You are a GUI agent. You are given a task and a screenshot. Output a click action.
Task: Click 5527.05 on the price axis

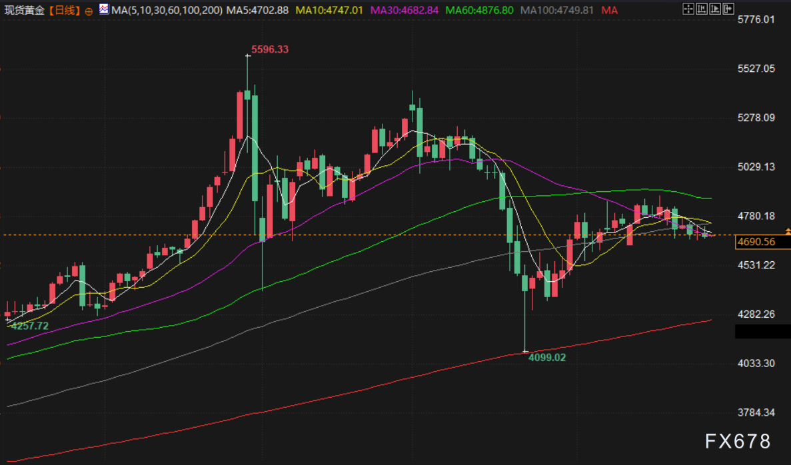756,69
